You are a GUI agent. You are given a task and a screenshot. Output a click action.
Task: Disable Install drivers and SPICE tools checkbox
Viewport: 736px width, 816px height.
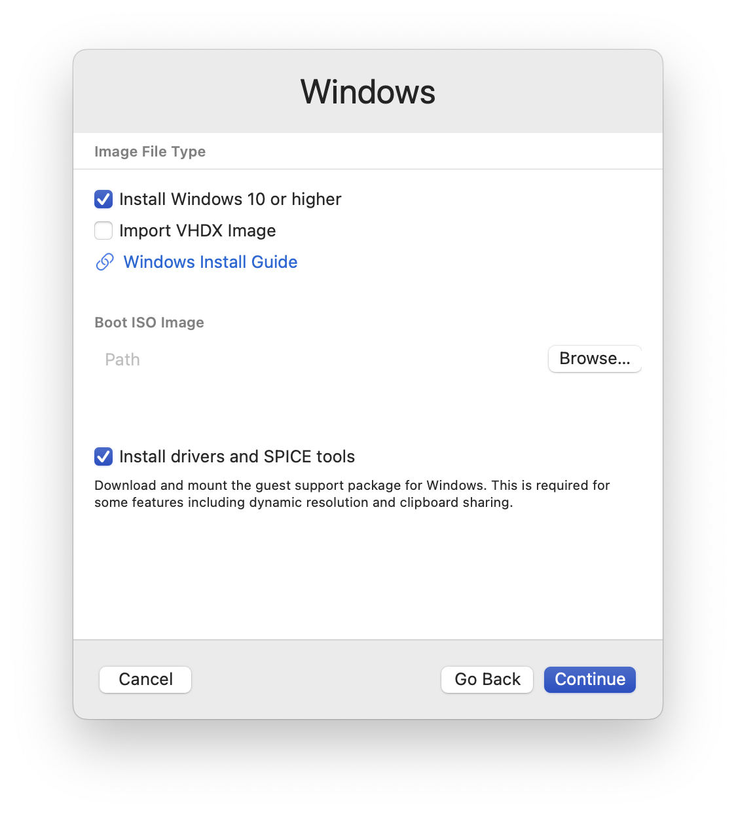point(103,456)
